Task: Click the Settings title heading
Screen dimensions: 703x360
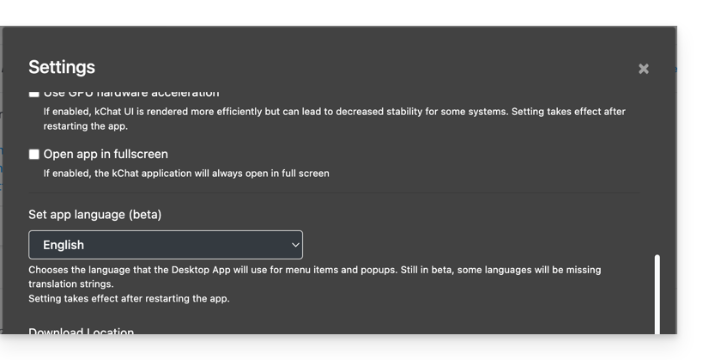Action: (62, 67)
